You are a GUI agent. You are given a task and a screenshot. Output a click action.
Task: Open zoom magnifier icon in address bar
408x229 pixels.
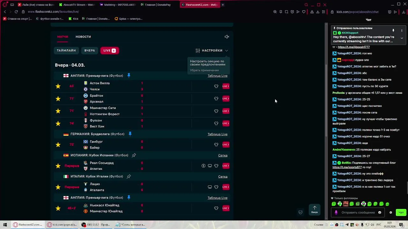click(x=275, y=12)
